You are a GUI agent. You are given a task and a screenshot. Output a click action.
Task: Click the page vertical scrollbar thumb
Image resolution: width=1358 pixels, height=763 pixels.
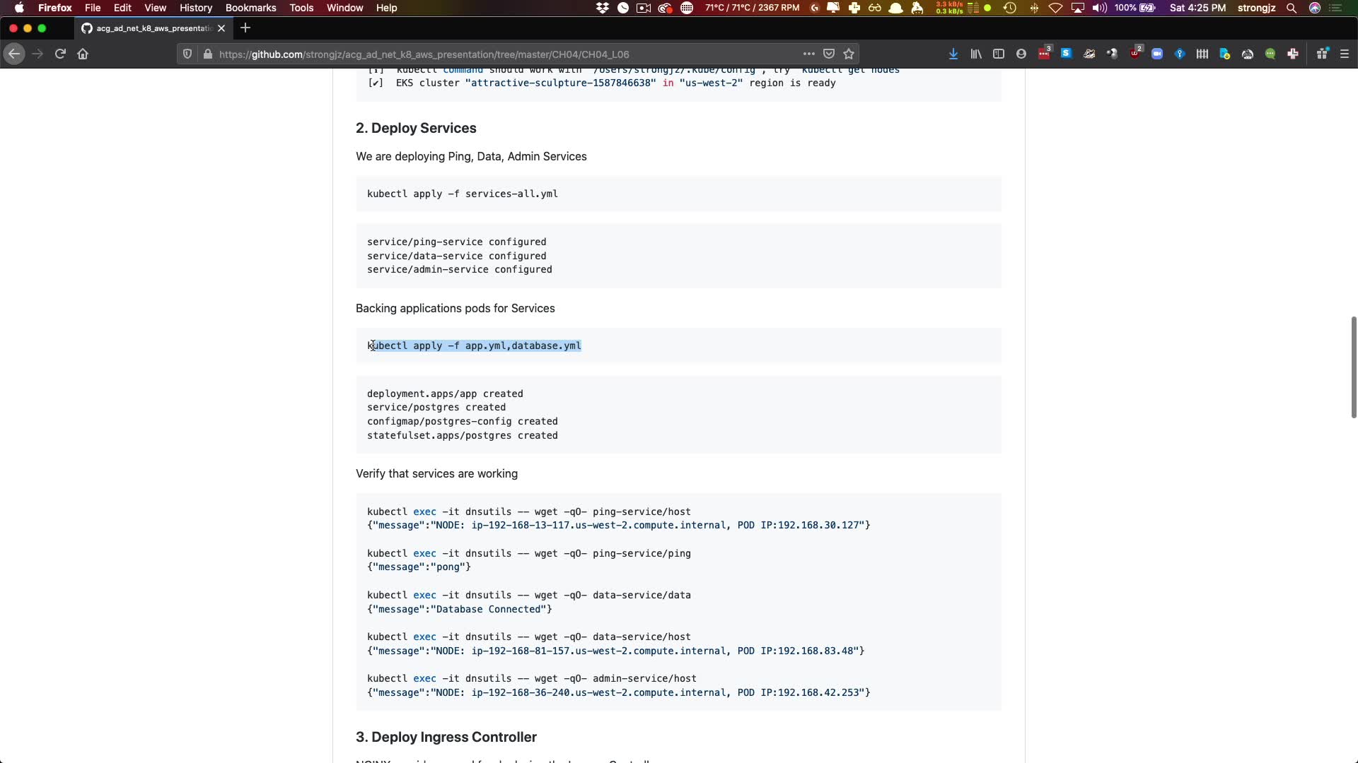pos(1354,367)
